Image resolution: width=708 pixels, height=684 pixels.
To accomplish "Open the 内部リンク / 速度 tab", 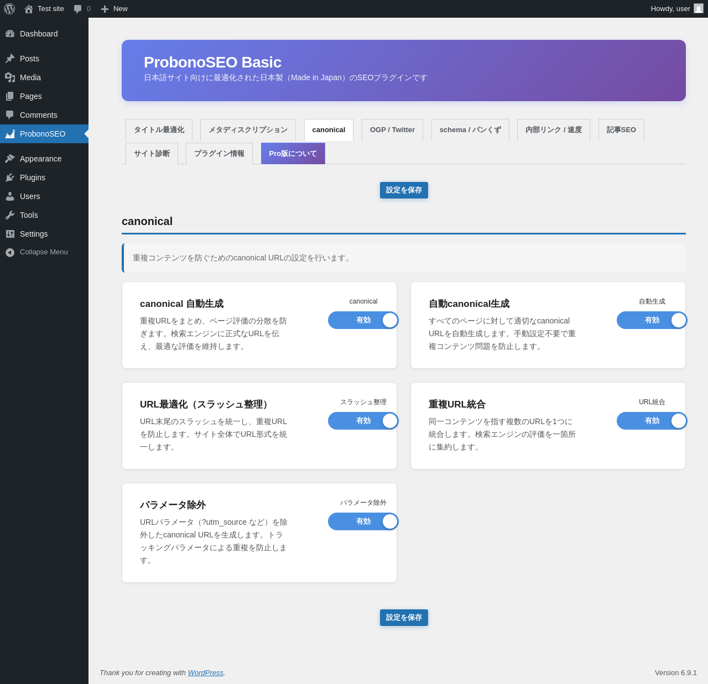I will tap(554, 130).
